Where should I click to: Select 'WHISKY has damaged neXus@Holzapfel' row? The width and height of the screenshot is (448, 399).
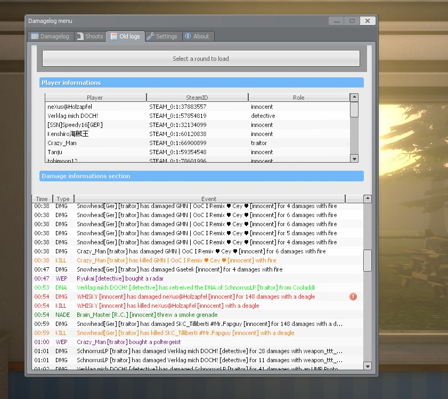(x=198, y=297)
